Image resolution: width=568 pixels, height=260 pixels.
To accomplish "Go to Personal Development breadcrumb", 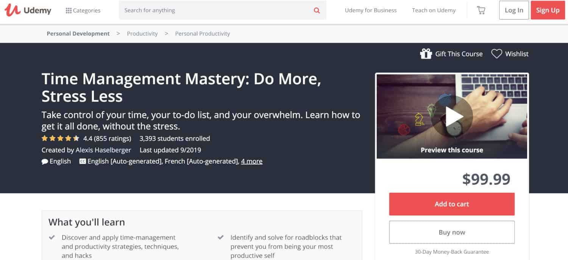I will pyautogui.click(x=78, y=34).
